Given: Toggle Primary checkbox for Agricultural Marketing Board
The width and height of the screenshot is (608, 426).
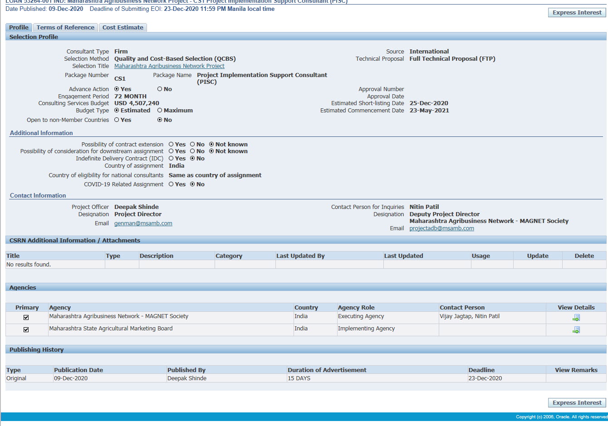Looking at the screenshot, I should [x=26, y=330].
